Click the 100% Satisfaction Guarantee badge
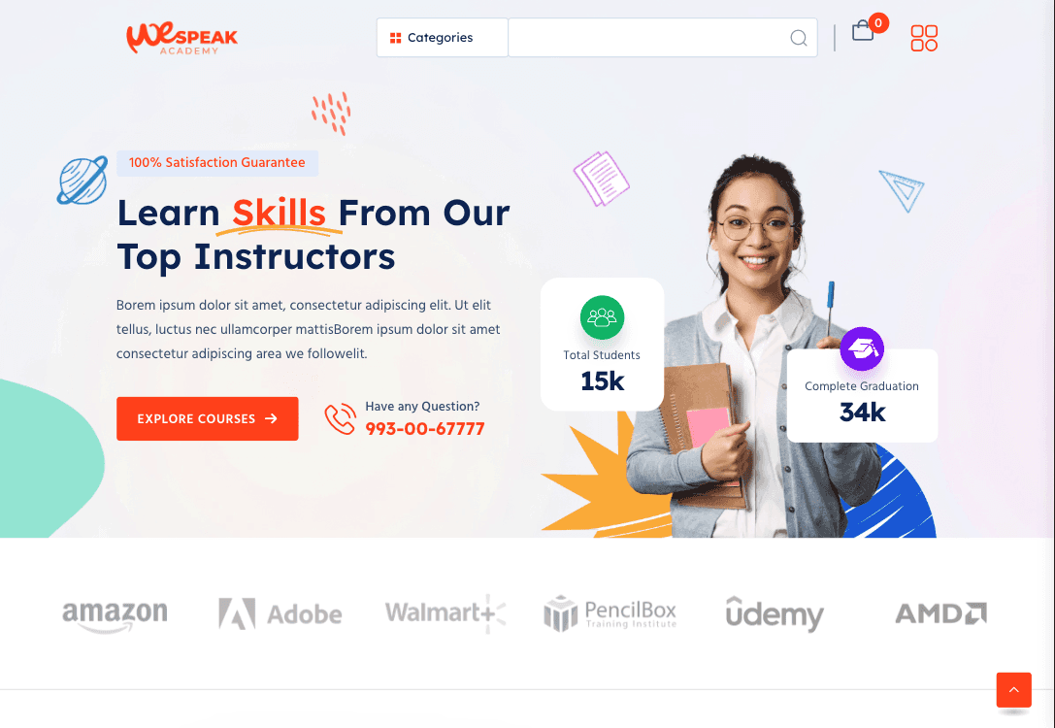The height and width of the screenshot is (728, 1055). click(217, 163)
